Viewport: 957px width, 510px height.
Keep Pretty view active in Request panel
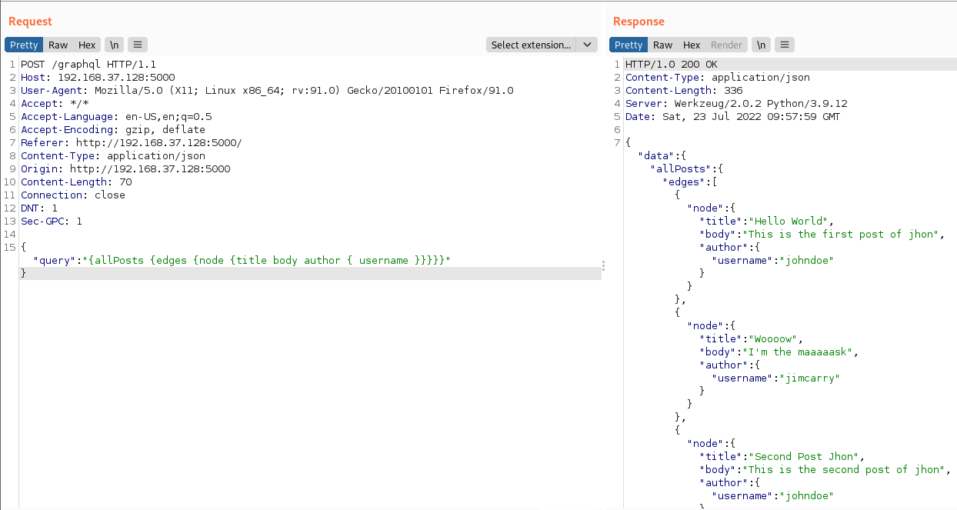click(24, 45)
